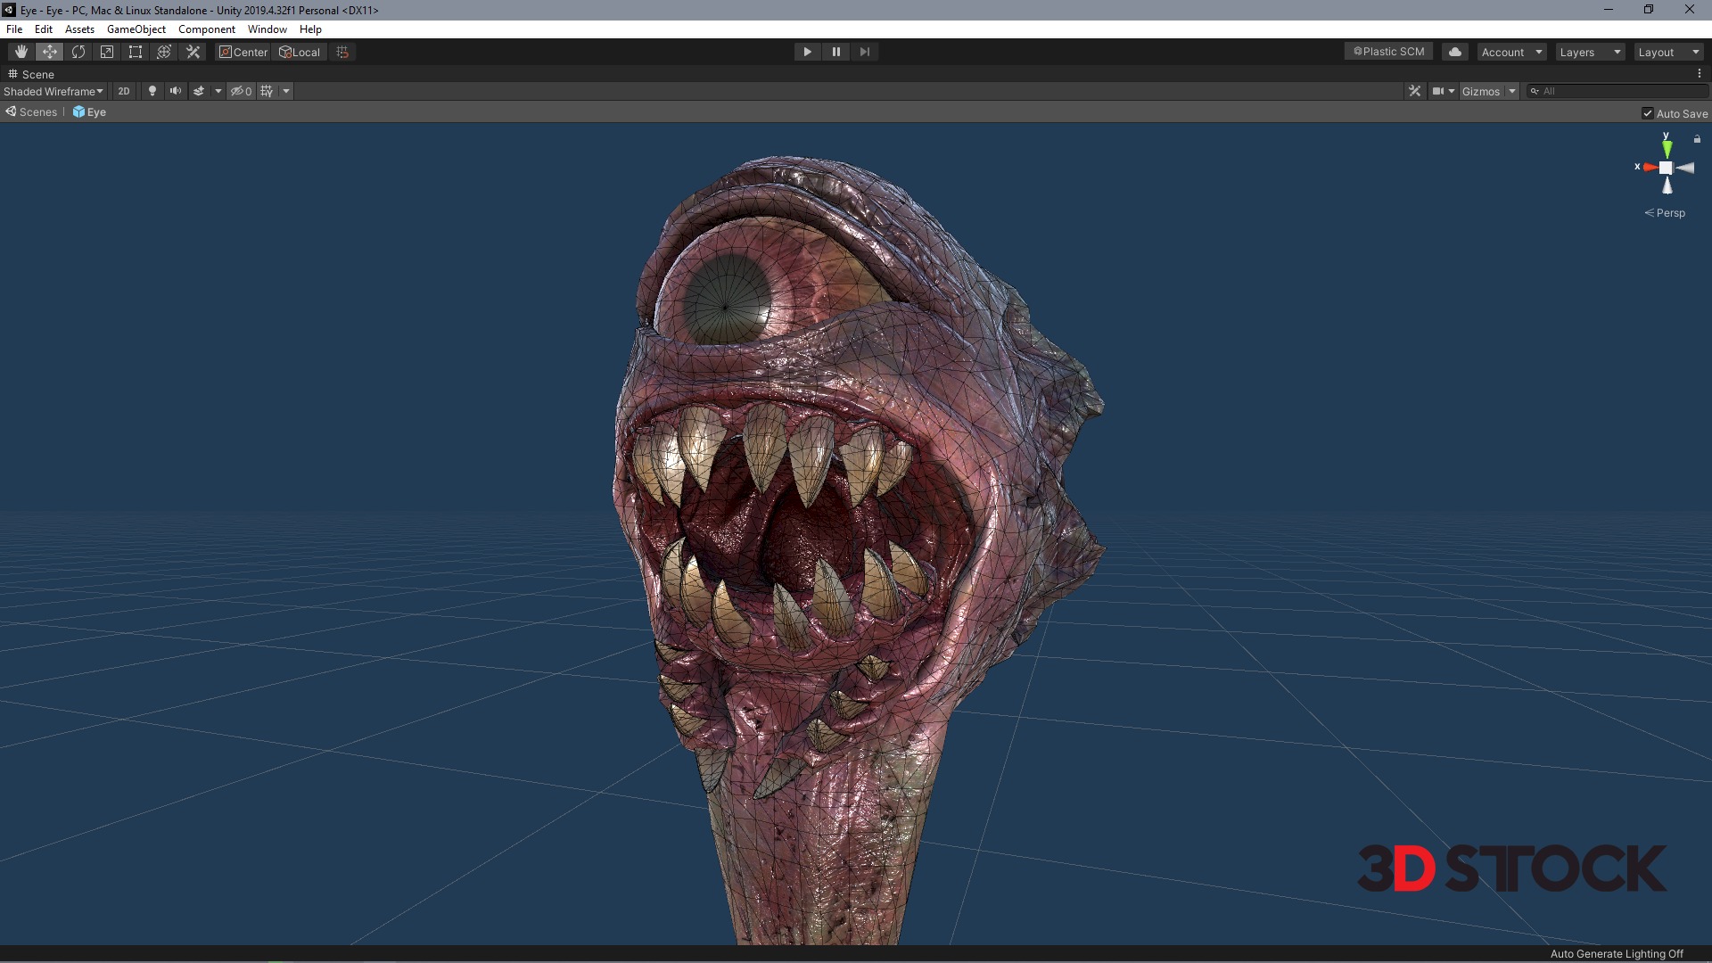
Task: Open the Shaded Wireframe draw mode dropdown
Action: (x=53, y=91)
